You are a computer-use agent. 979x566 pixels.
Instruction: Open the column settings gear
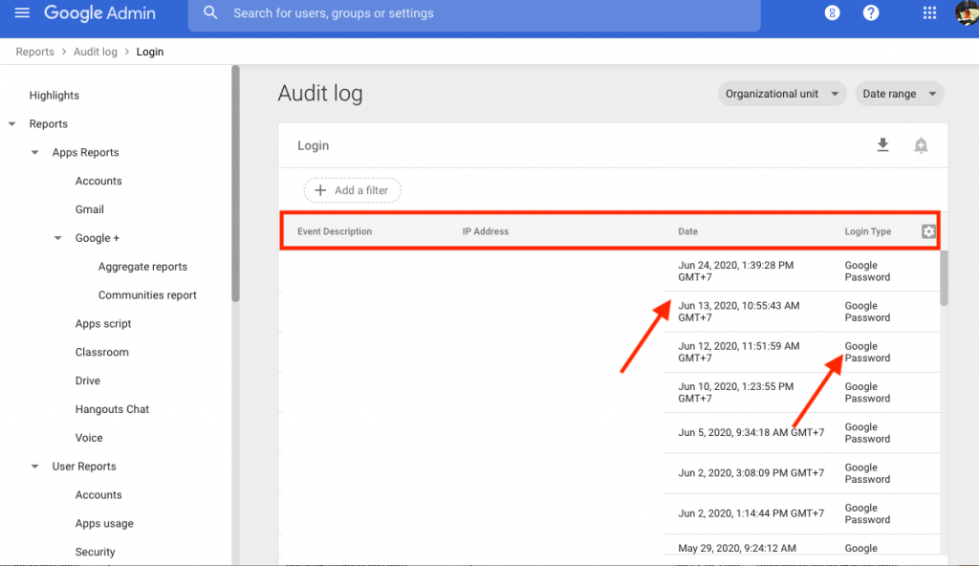tap(927, 230)
